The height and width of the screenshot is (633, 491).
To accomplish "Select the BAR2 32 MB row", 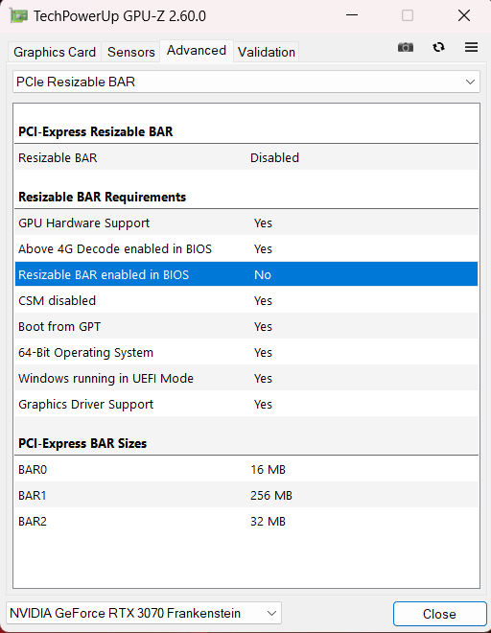I will coord(246,521).
